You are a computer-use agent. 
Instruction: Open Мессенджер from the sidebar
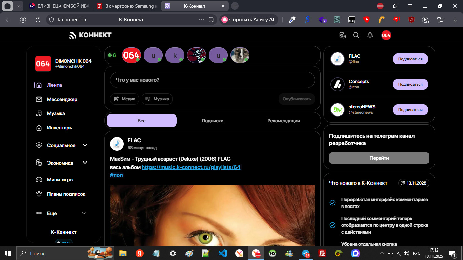click(x=62, y=99)
